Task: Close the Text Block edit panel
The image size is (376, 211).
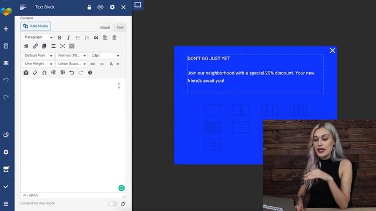Action: [123, 7]
